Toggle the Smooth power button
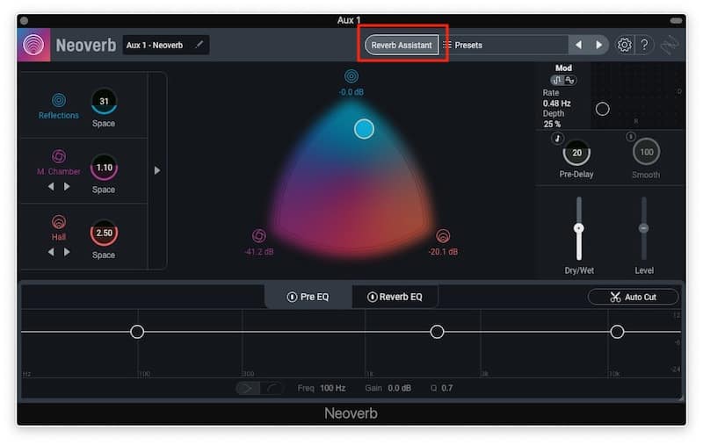Viewport: 703px width, 445px height. 630,137
